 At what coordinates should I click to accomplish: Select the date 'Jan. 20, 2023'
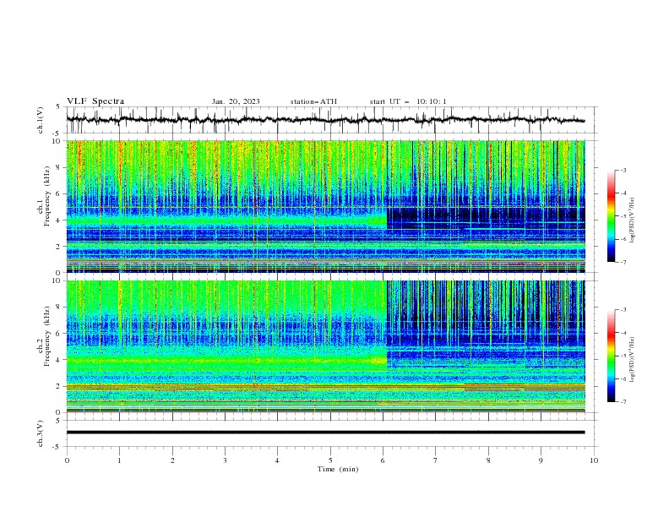point(236,101)
